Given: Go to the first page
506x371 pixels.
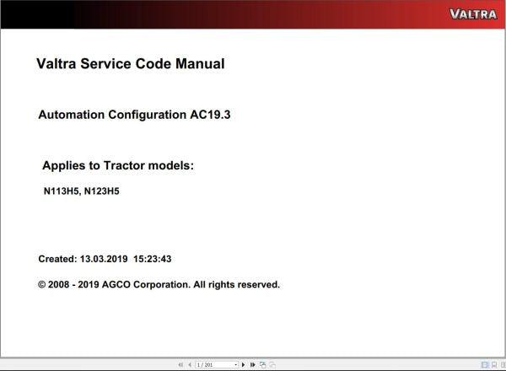Looking at the screenshot, I should click(180, 365).
